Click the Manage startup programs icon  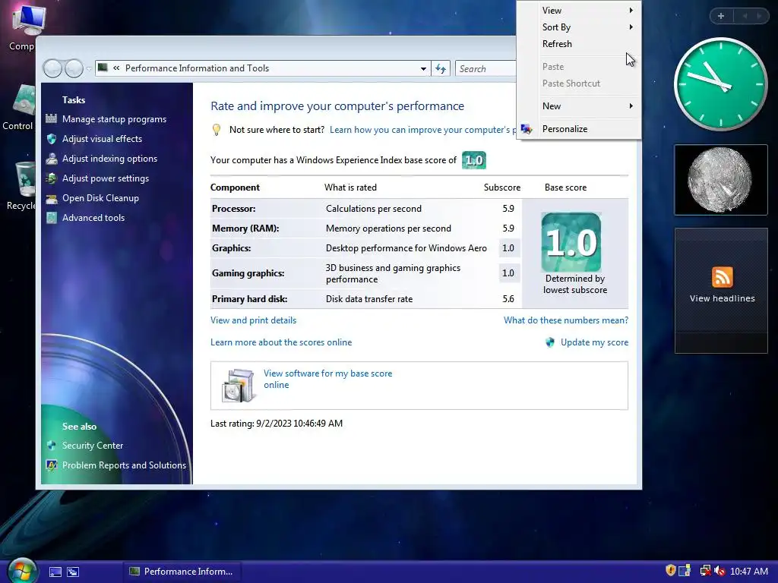click(x=52, y=119)
